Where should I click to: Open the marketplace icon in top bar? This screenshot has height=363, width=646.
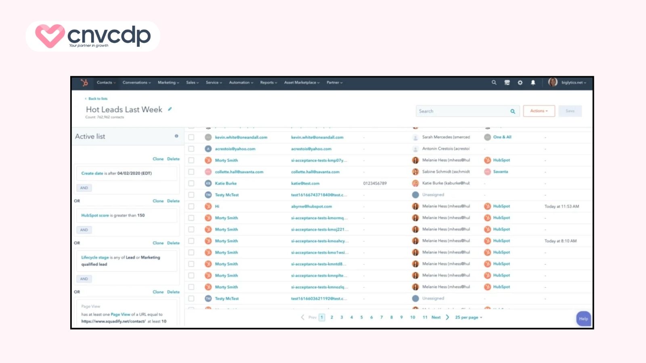coord(507,82)
